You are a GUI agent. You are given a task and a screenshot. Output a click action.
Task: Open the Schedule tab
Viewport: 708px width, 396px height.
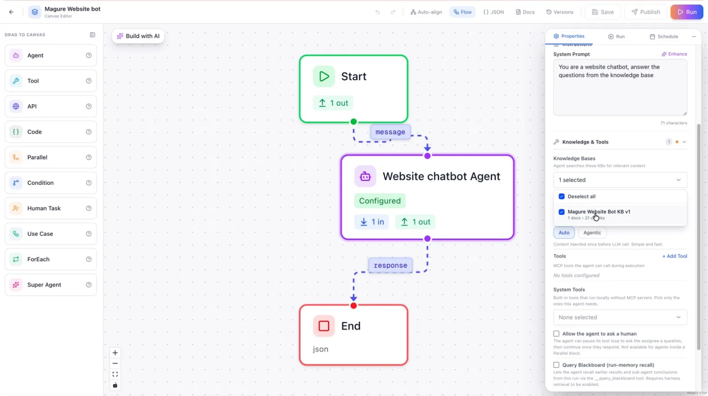(664, 37)
